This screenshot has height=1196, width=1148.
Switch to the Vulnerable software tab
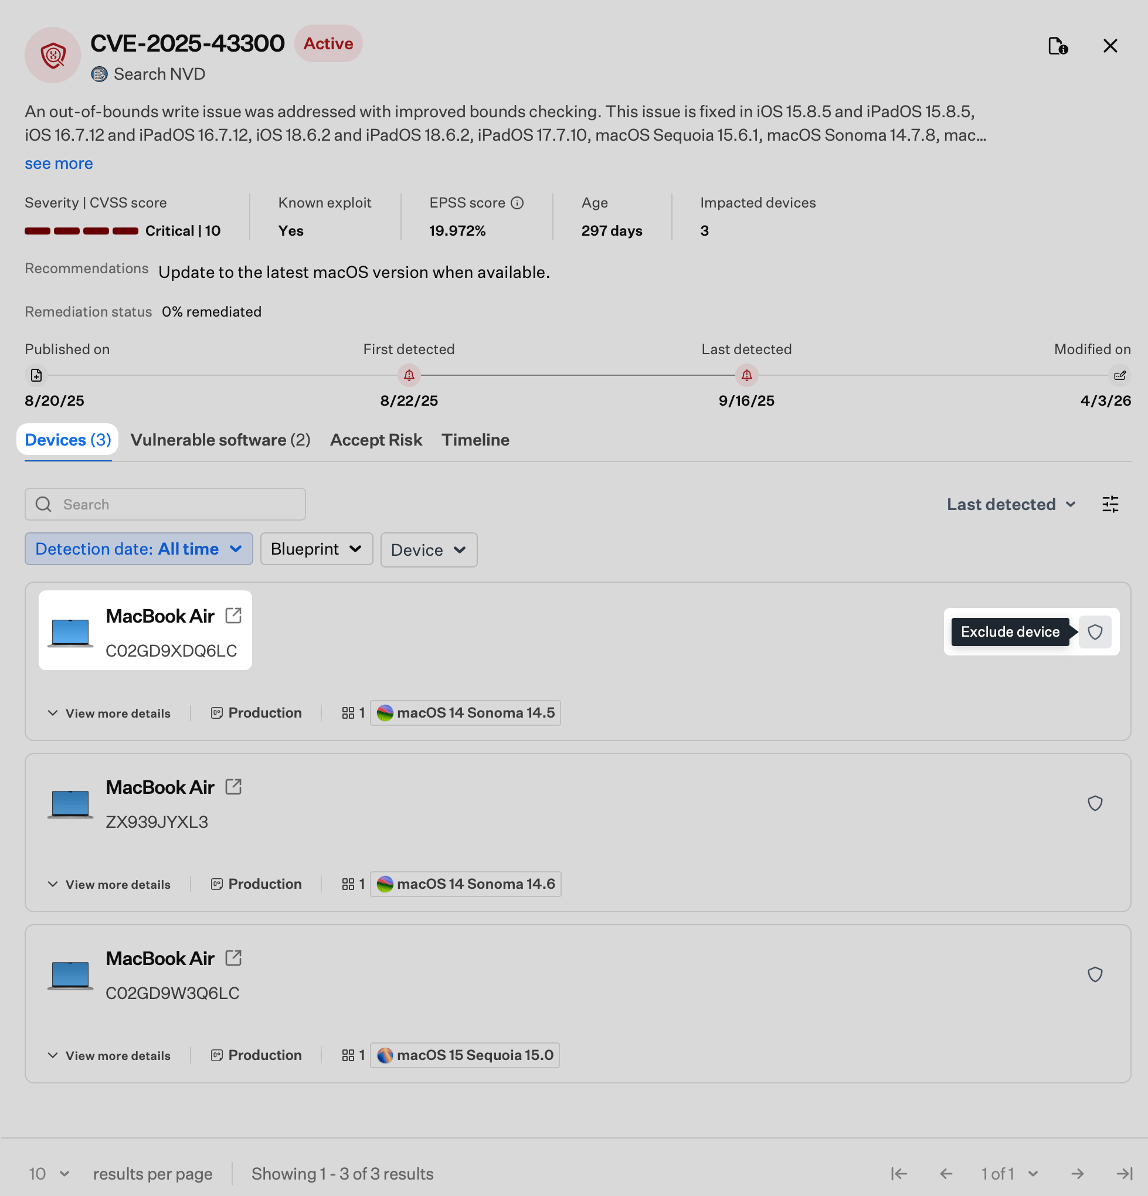coord(220,439)
